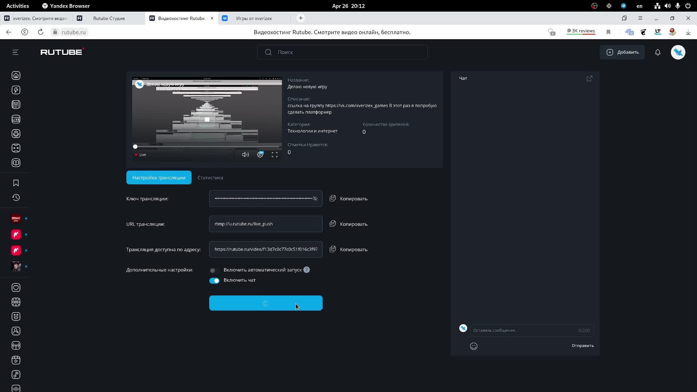The width and height of the screenshot is (697, 392).
Task: Disable the chat toggle
Action: tap(214, 281)
